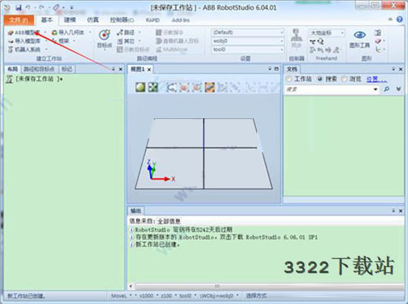Click the orange-blue icon in view toolbar
The width and height of the screenshot is (408, 304).
tap(209, 87)
